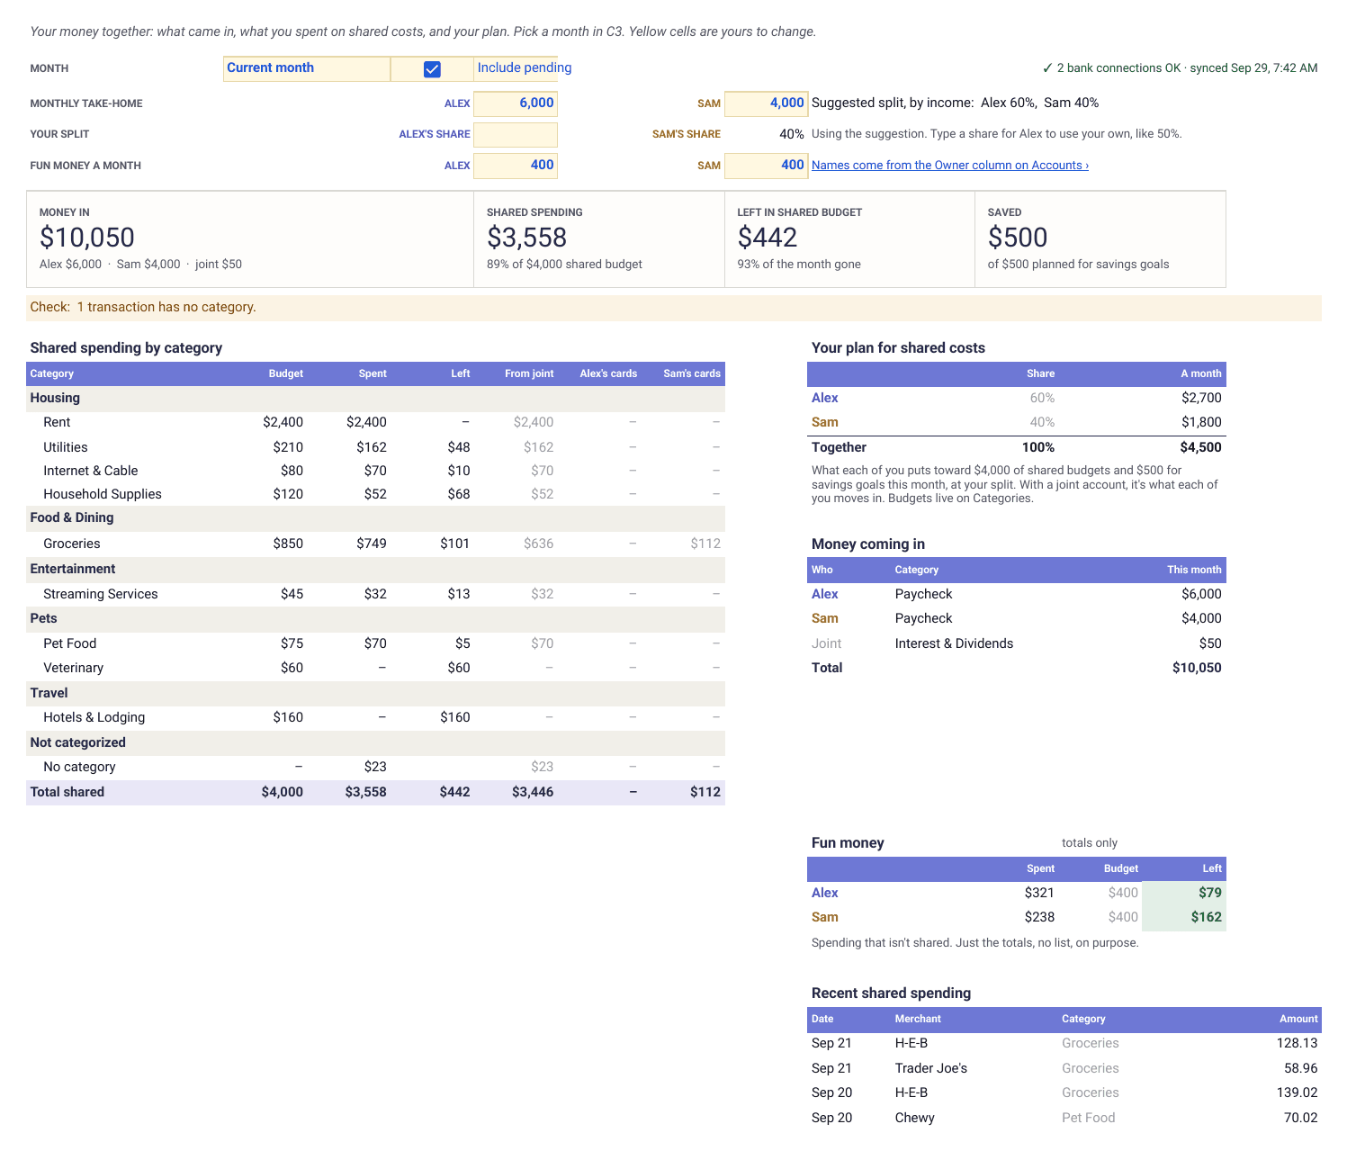The height and width of the screenshot is (1151, 1347).
Task: Select Alex's fun money 400 input cell
Action: [x=516, y=166]
